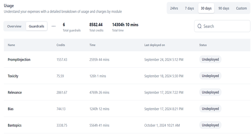The image size is (251, 134).
Task: Open the PromptInjection guardrail row
Action: point(19,60)
